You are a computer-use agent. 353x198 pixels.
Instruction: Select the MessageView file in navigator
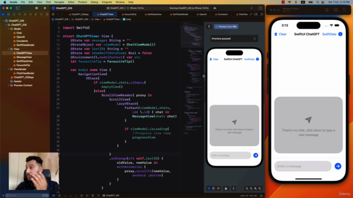[x=22, y=57]
